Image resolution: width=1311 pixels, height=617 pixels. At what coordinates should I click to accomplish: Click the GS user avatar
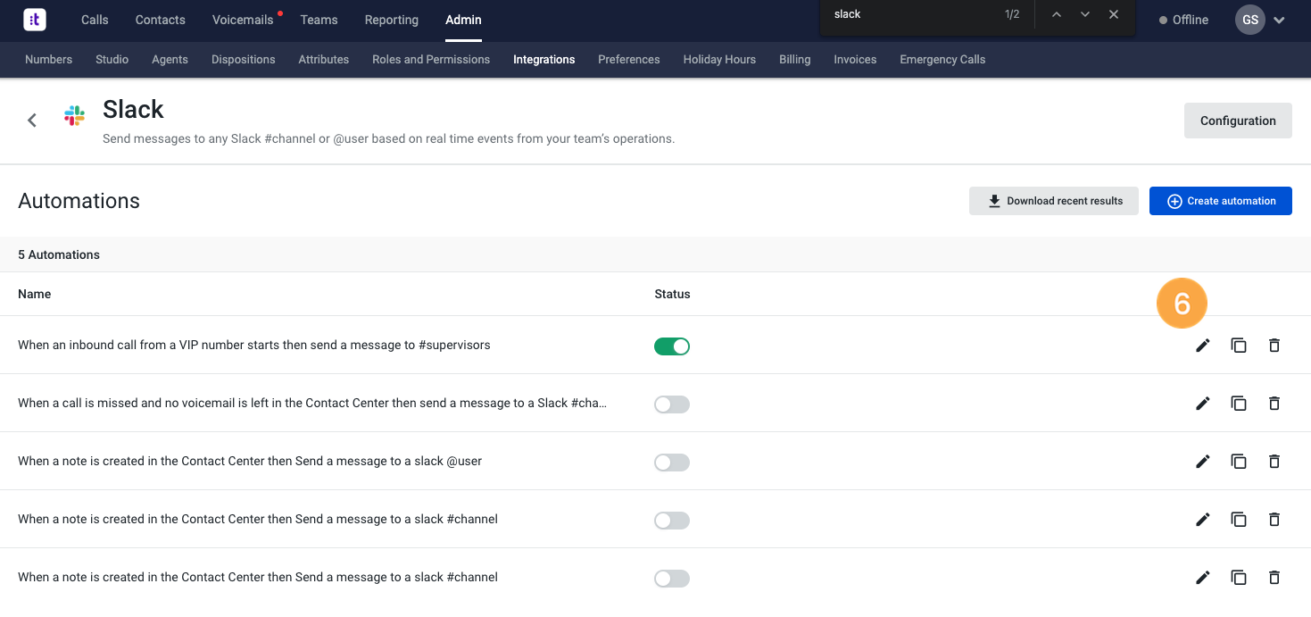coord(1249,20)
